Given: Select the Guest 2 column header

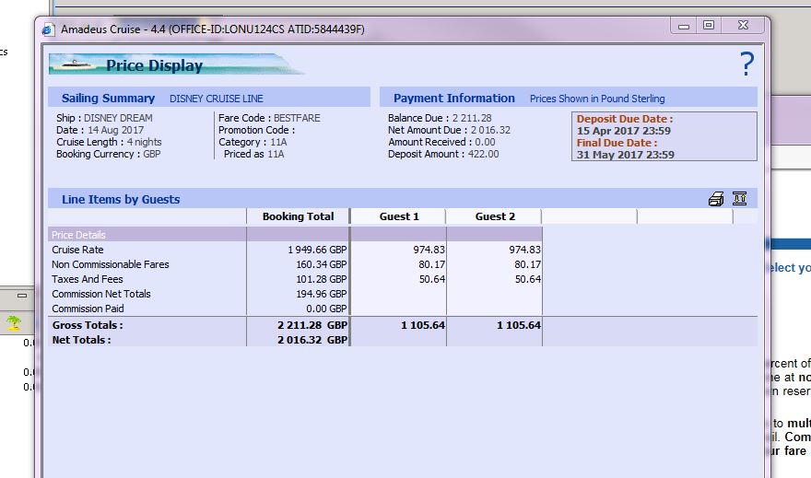Looking at the screenshot, I should [x=495, y=216].
